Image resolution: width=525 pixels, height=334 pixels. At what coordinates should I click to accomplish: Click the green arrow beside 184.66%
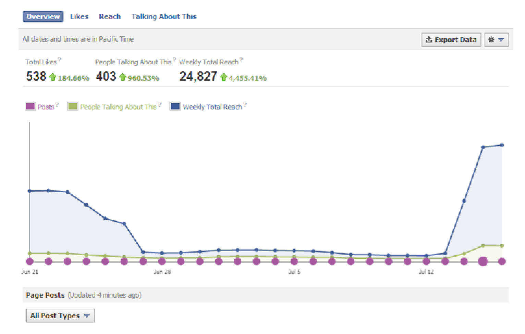coord(52,77)
